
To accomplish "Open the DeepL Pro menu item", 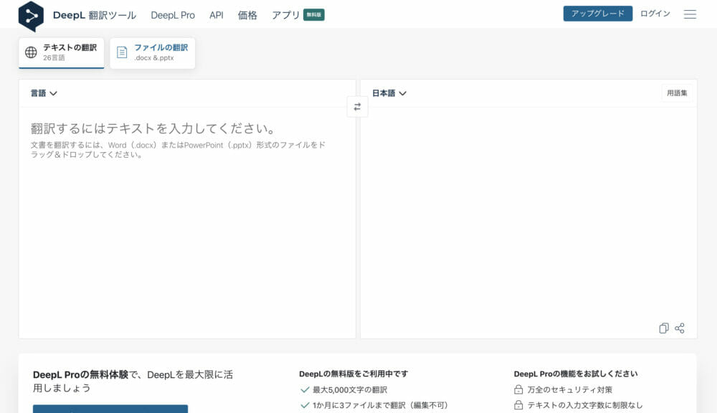I will pyautogui.click(x=173, y=15).
